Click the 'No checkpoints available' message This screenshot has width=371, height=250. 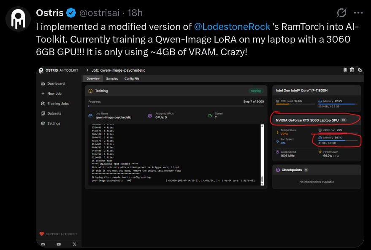coord(317,182)
